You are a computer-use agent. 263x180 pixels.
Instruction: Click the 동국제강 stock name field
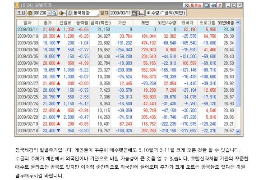click(86, 13)
